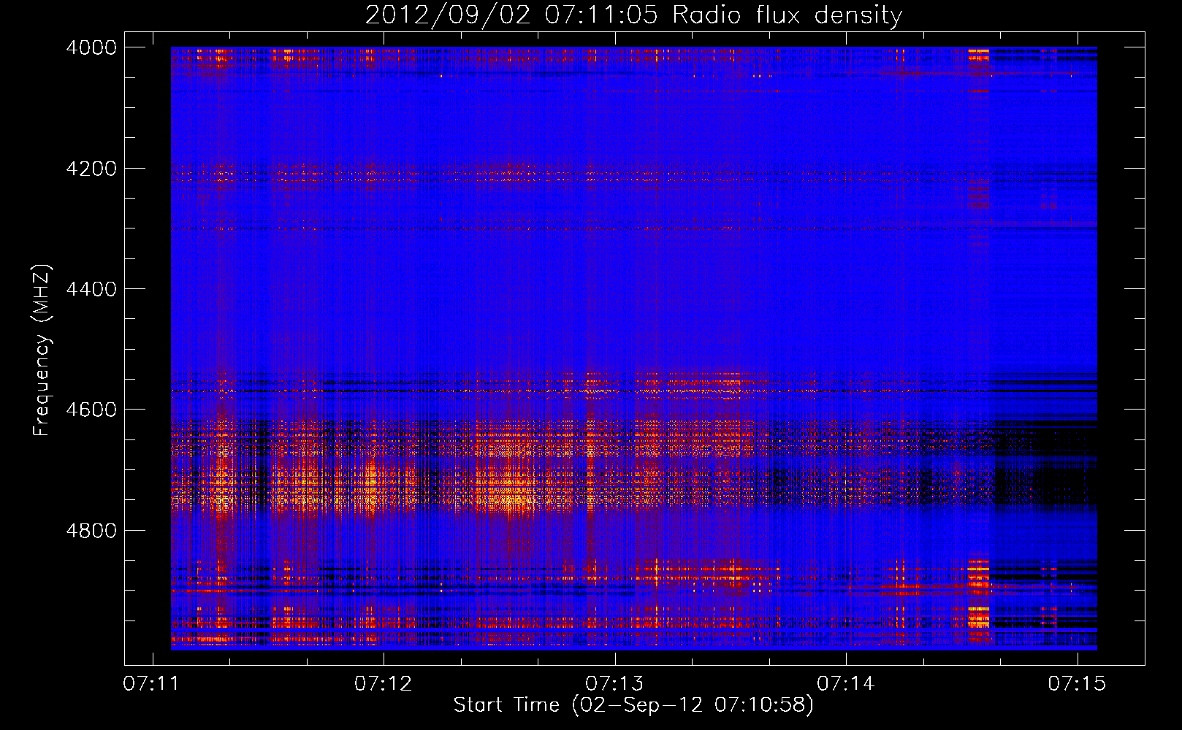Click the 4800 frequency tick label
The image size is (1182, 730).
pyautogui.click(x=91, y=531)
